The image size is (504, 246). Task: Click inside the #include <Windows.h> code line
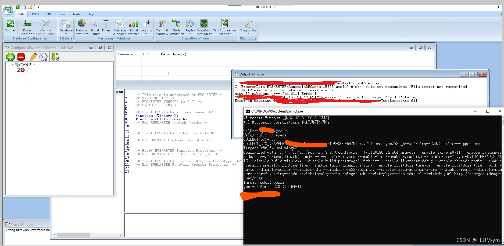(x=157, y=116)
